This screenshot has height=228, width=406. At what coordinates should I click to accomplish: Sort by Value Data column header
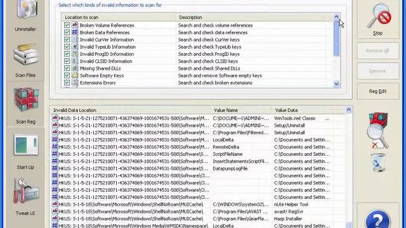pos(303,110)
